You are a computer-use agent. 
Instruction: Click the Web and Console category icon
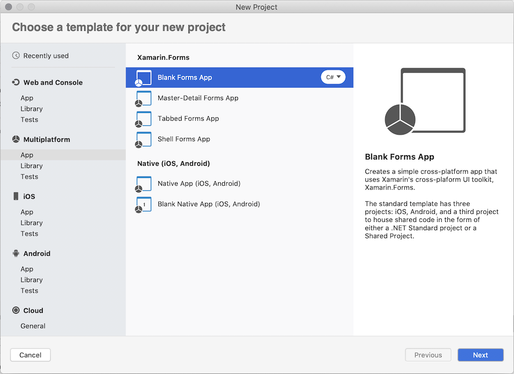16,82
